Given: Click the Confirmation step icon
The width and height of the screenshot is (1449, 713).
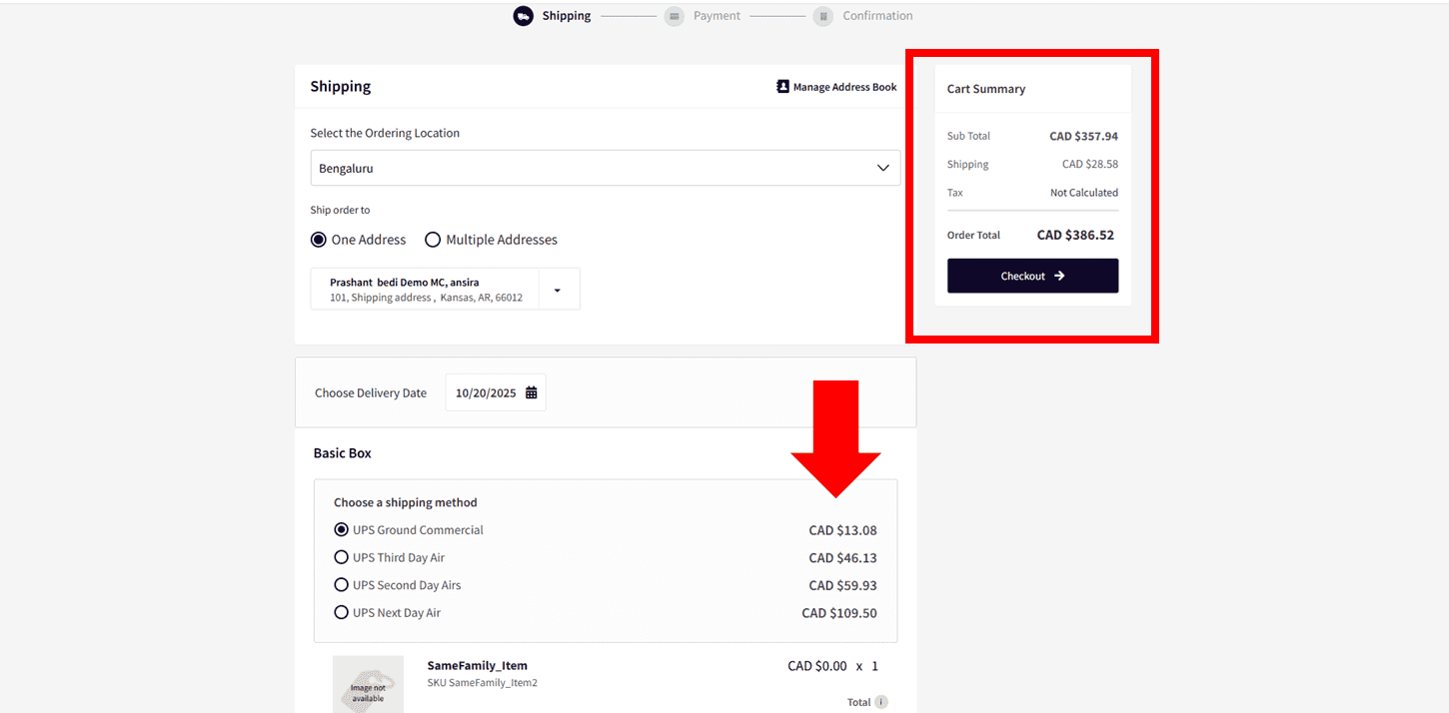Looking at the screenshot, I should [x=822, y=16].
